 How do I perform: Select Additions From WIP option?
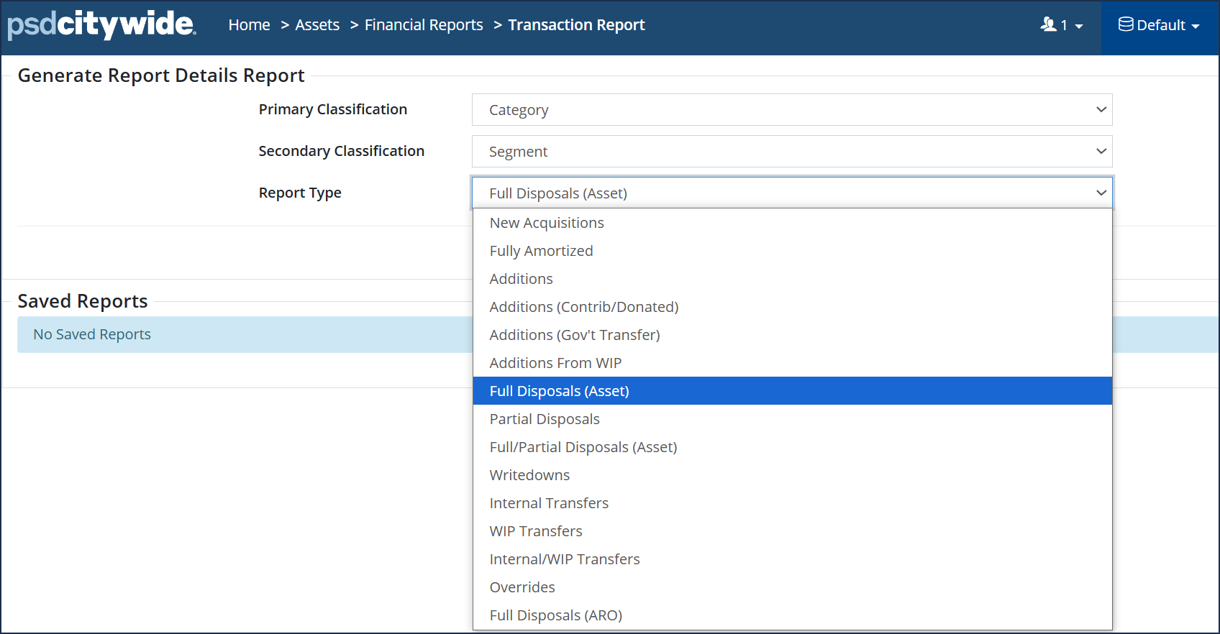[555, 363]
